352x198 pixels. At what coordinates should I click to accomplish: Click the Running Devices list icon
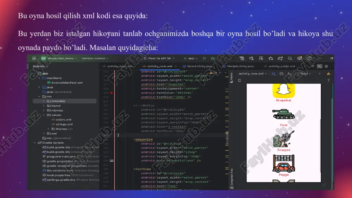(261, 58)
